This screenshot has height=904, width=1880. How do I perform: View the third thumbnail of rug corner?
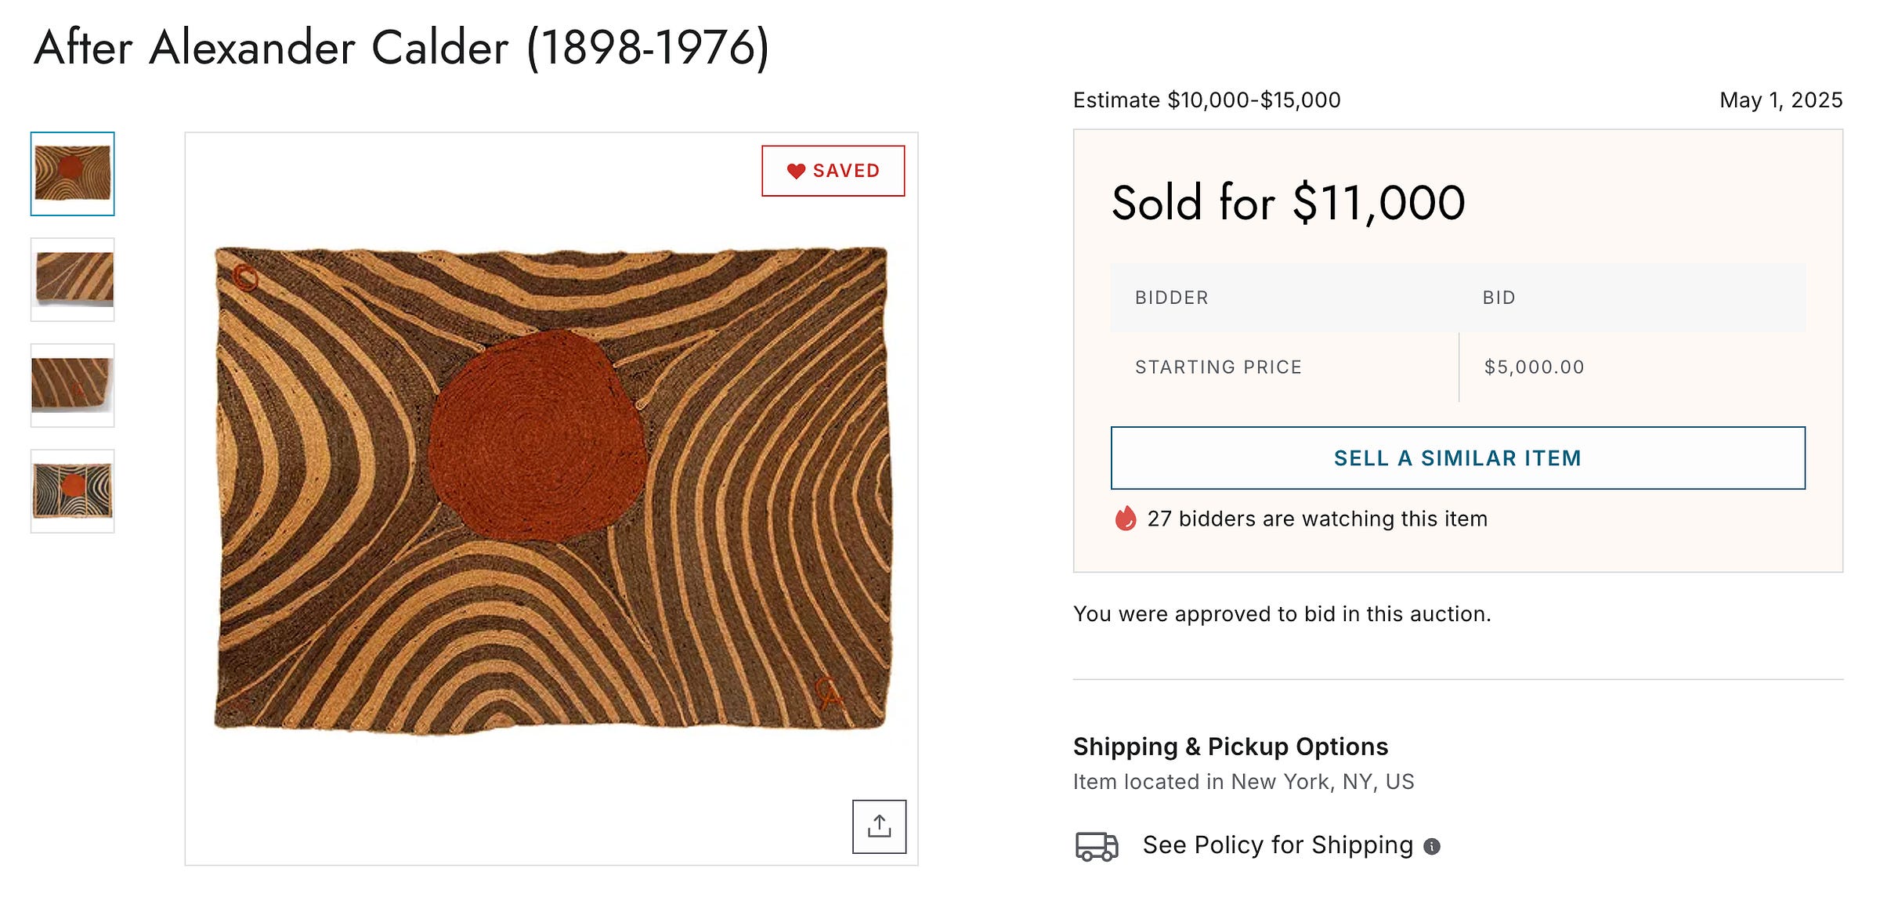pyautogui.click(x=73, y=385)
